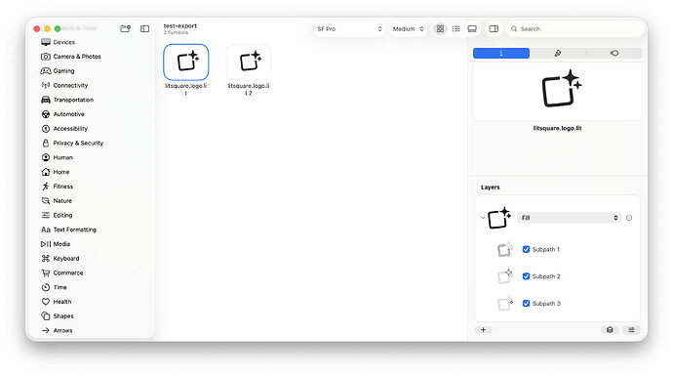Screen dimensions: 673x375
Task: Click the Layers heading text
Action: click(x=491, y=187)
